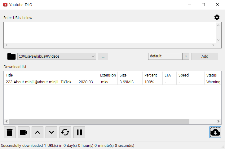
Task: Maximize the Youtube-DLG window
Action: click(x=203, y=5)
